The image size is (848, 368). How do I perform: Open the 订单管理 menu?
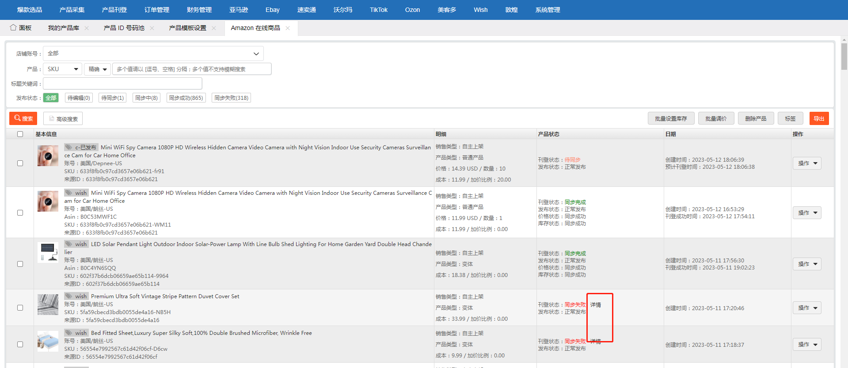pos(157,10)
